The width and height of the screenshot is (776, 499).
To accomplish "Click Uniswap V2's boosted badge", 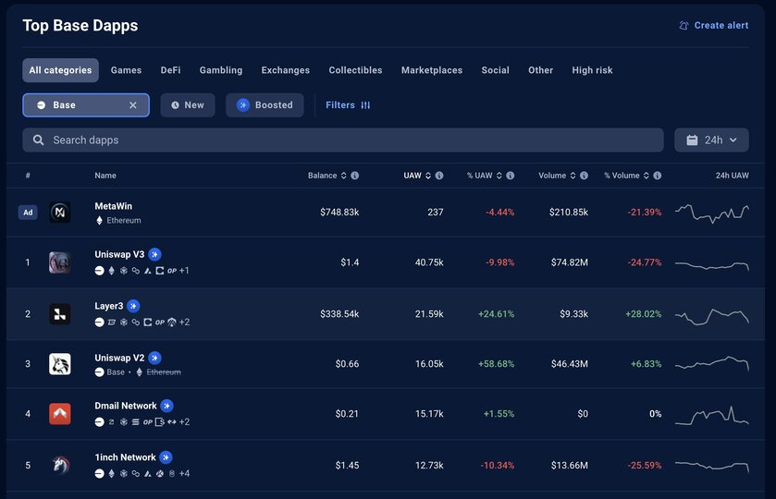I will 154,358.
